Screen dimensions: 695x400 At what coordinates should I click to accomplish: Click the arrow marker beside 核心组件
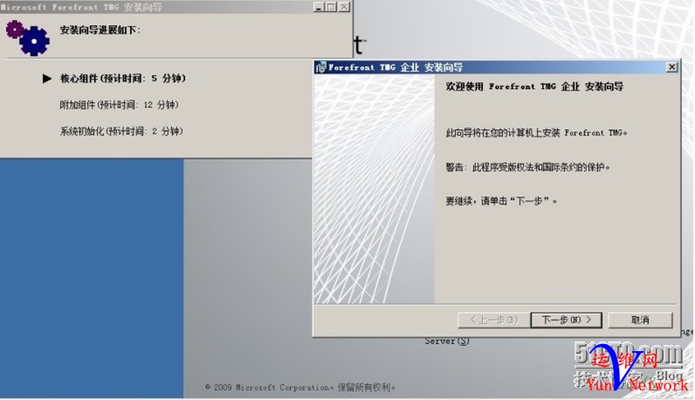[46, 79]
